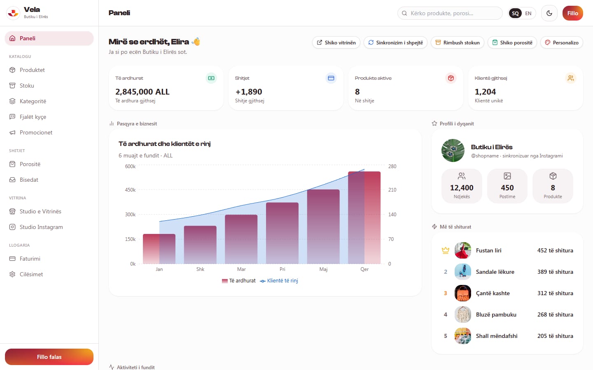Image resolution: width=593 pixels, height=370 pixels.
Task: Switch language to EN
Action: [x=528, y=13]
